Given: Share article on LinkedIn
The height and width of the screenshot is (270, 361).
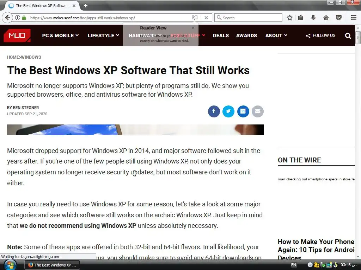Looking at the screenshot, I should pos(243,111).
